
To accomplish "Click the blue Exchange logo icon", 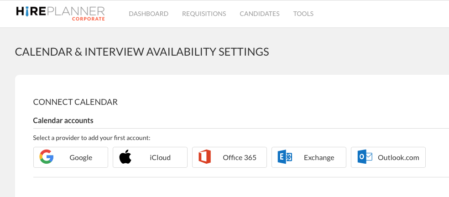I will tap(285, 157).
